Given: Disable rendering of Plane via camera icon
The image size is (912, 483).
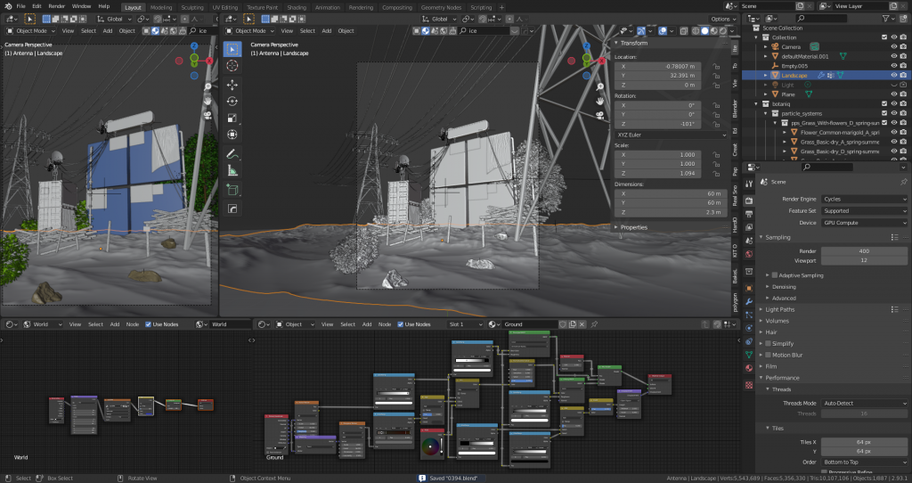Looking at the screenshot, I should click(903, 94).
